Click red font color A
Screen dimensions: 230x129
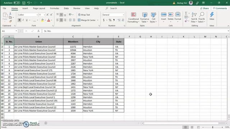coord(49,20)
